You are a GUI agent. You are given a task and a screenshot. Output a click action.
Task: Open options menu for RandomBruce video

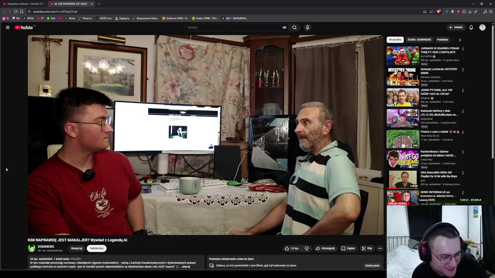[463, 152]
